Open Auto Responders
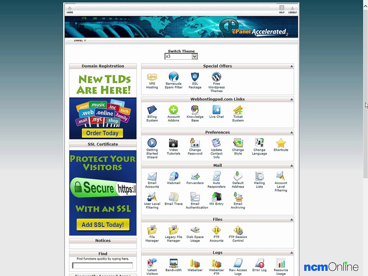The width and height of the screenshot is (368, 276). click(216, 180)
